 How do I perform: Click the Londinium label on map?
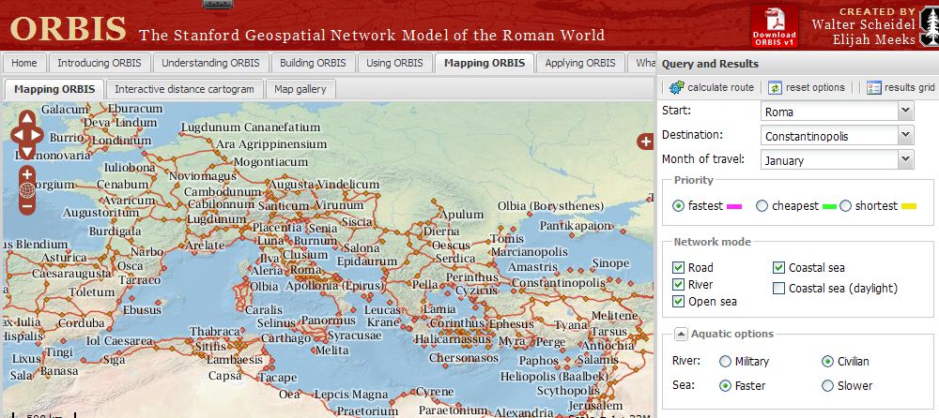[x=121, y=141]
